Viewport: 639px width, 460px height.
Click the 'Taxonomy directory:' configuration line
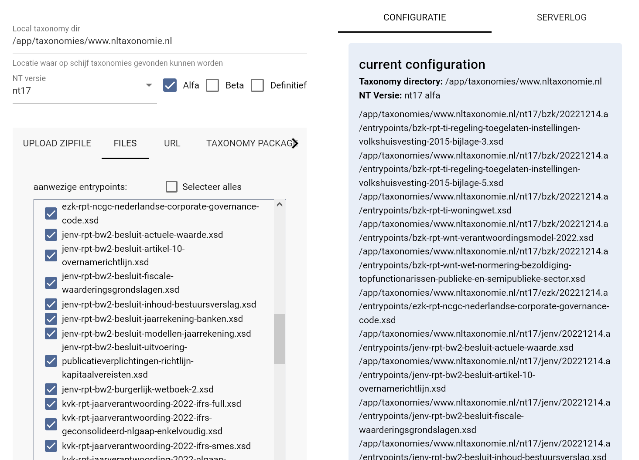[x=480, y=81]
